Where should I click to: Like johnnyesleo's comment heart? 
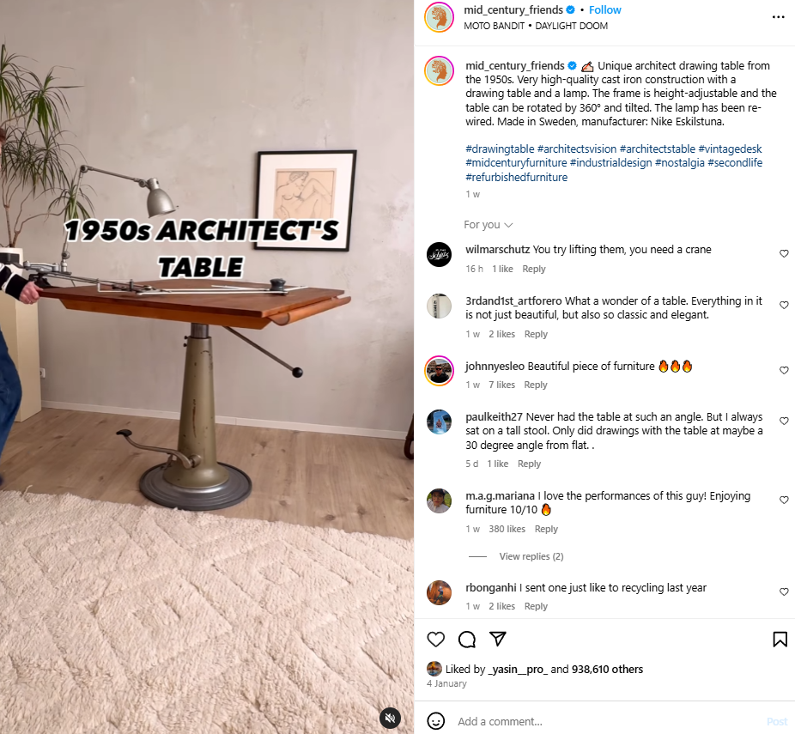coord(784,371)
